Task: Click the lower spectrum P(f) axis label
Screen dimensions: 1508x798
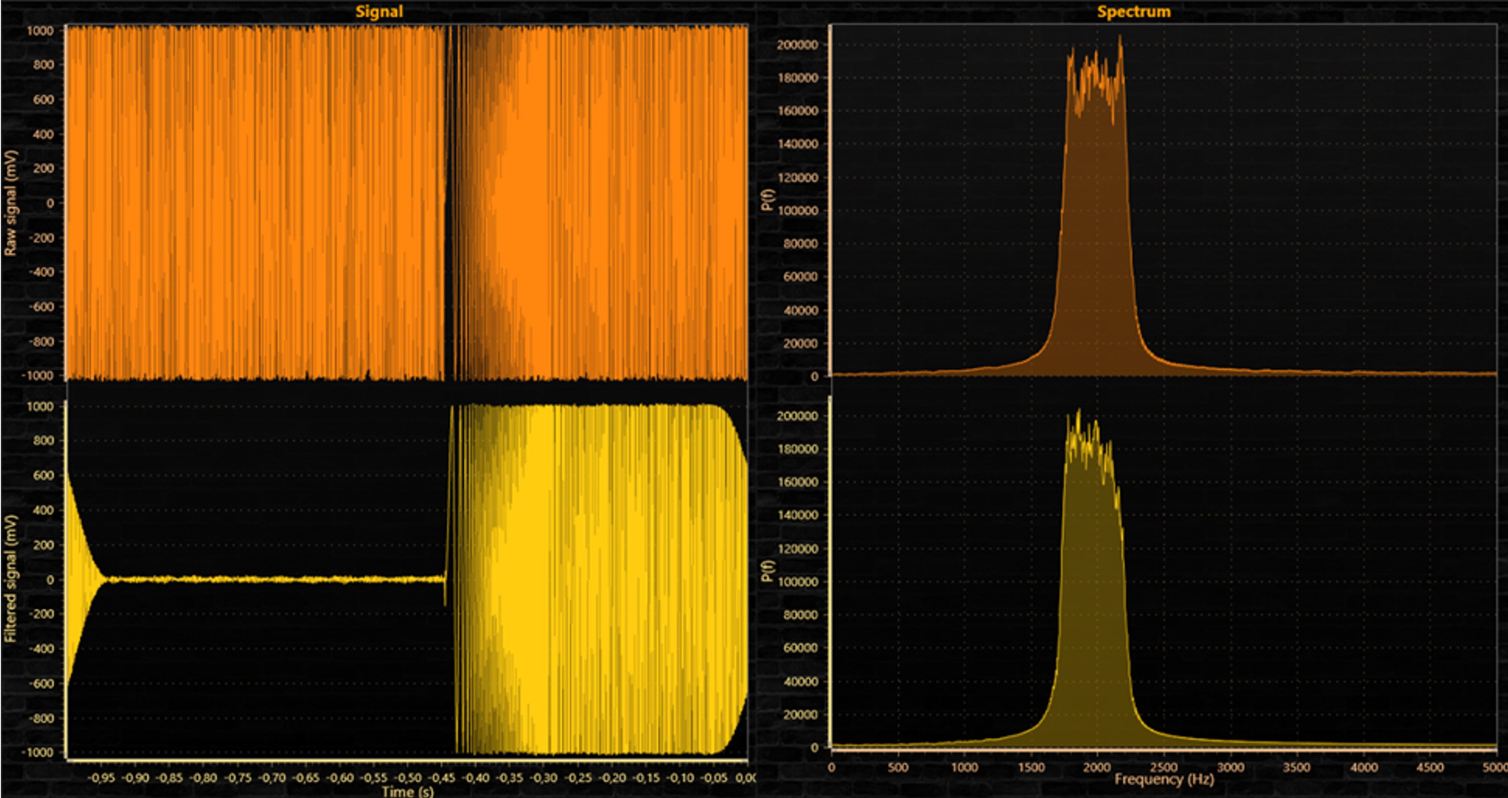Action: click(768, 571)
